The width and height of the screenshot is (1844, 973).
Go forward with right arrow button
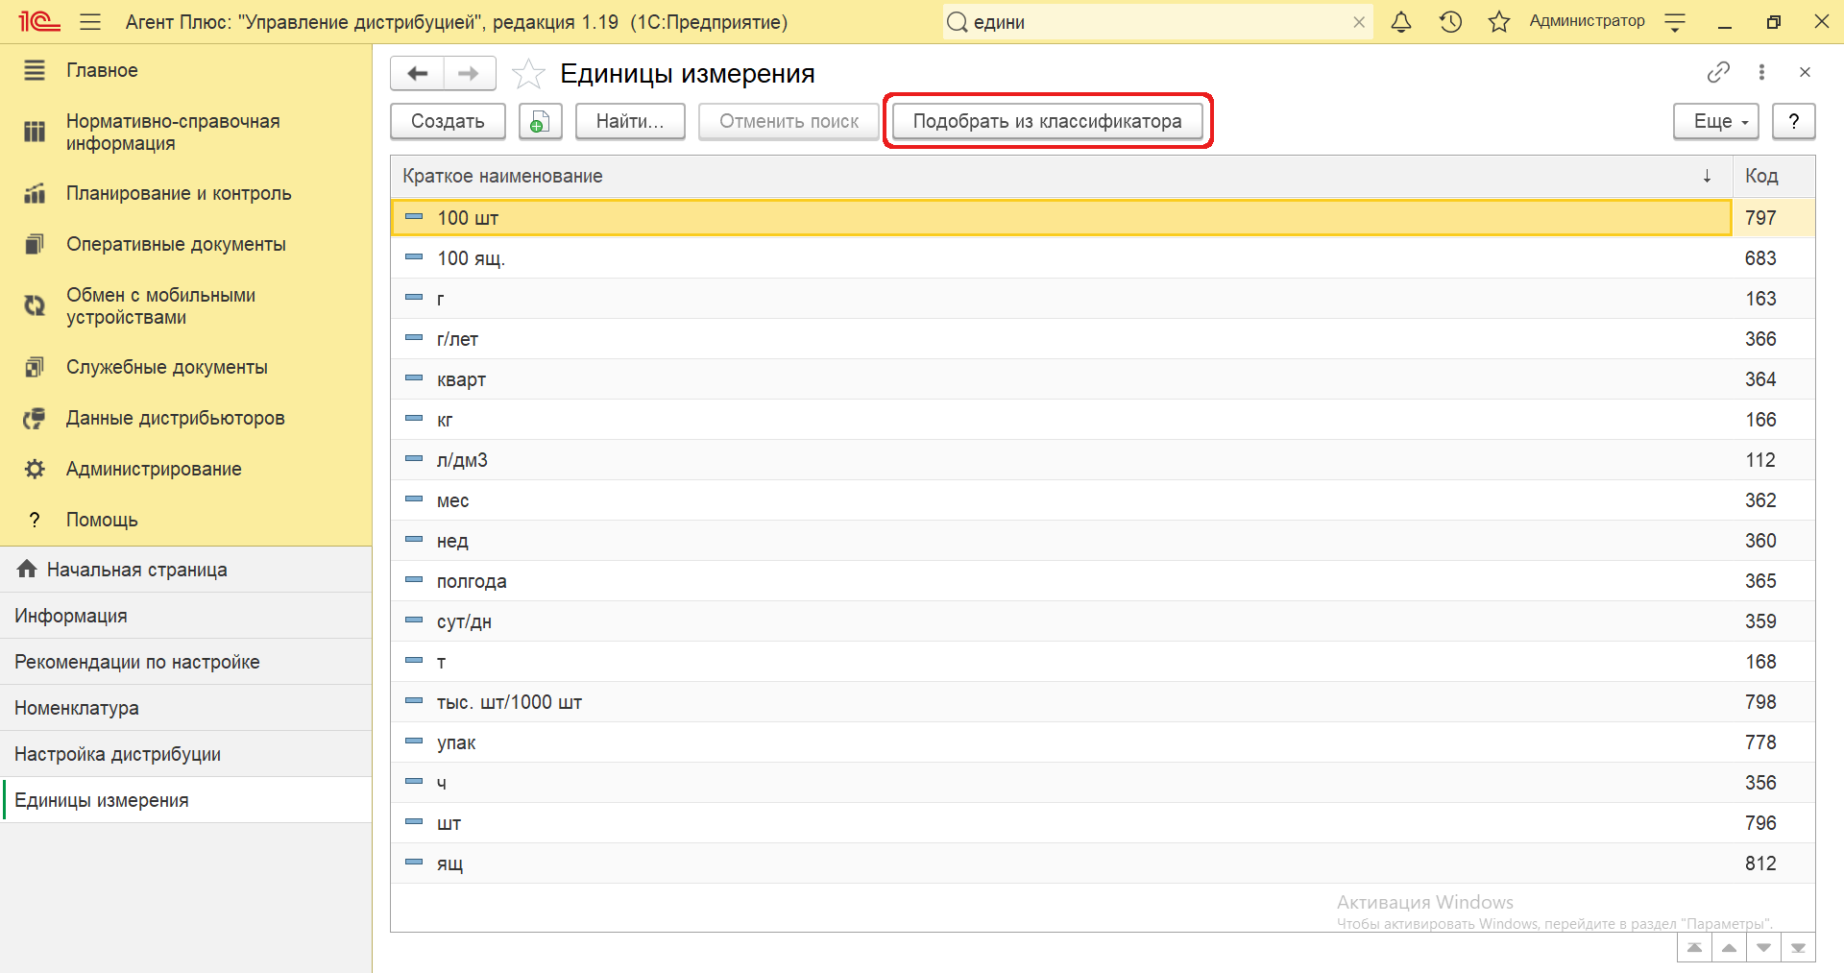(x=470, y=73)
